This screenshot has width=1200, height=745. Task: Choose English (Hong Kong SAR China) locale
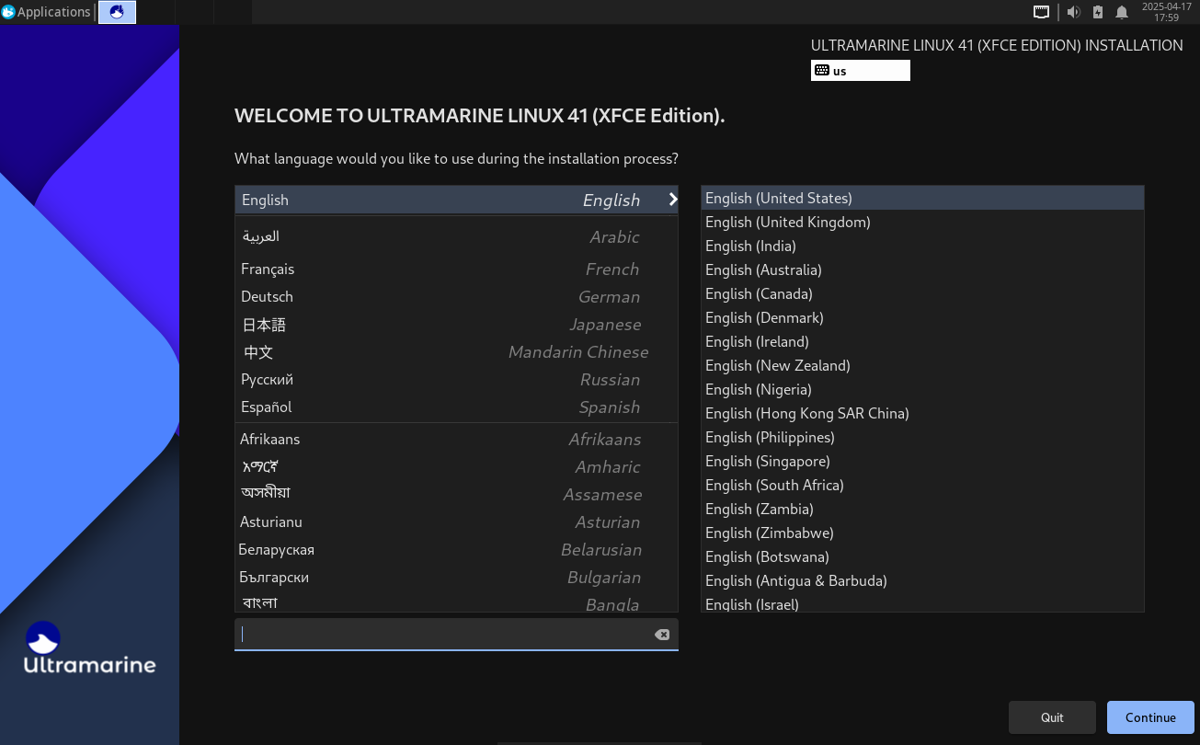[x=922, y=413]
